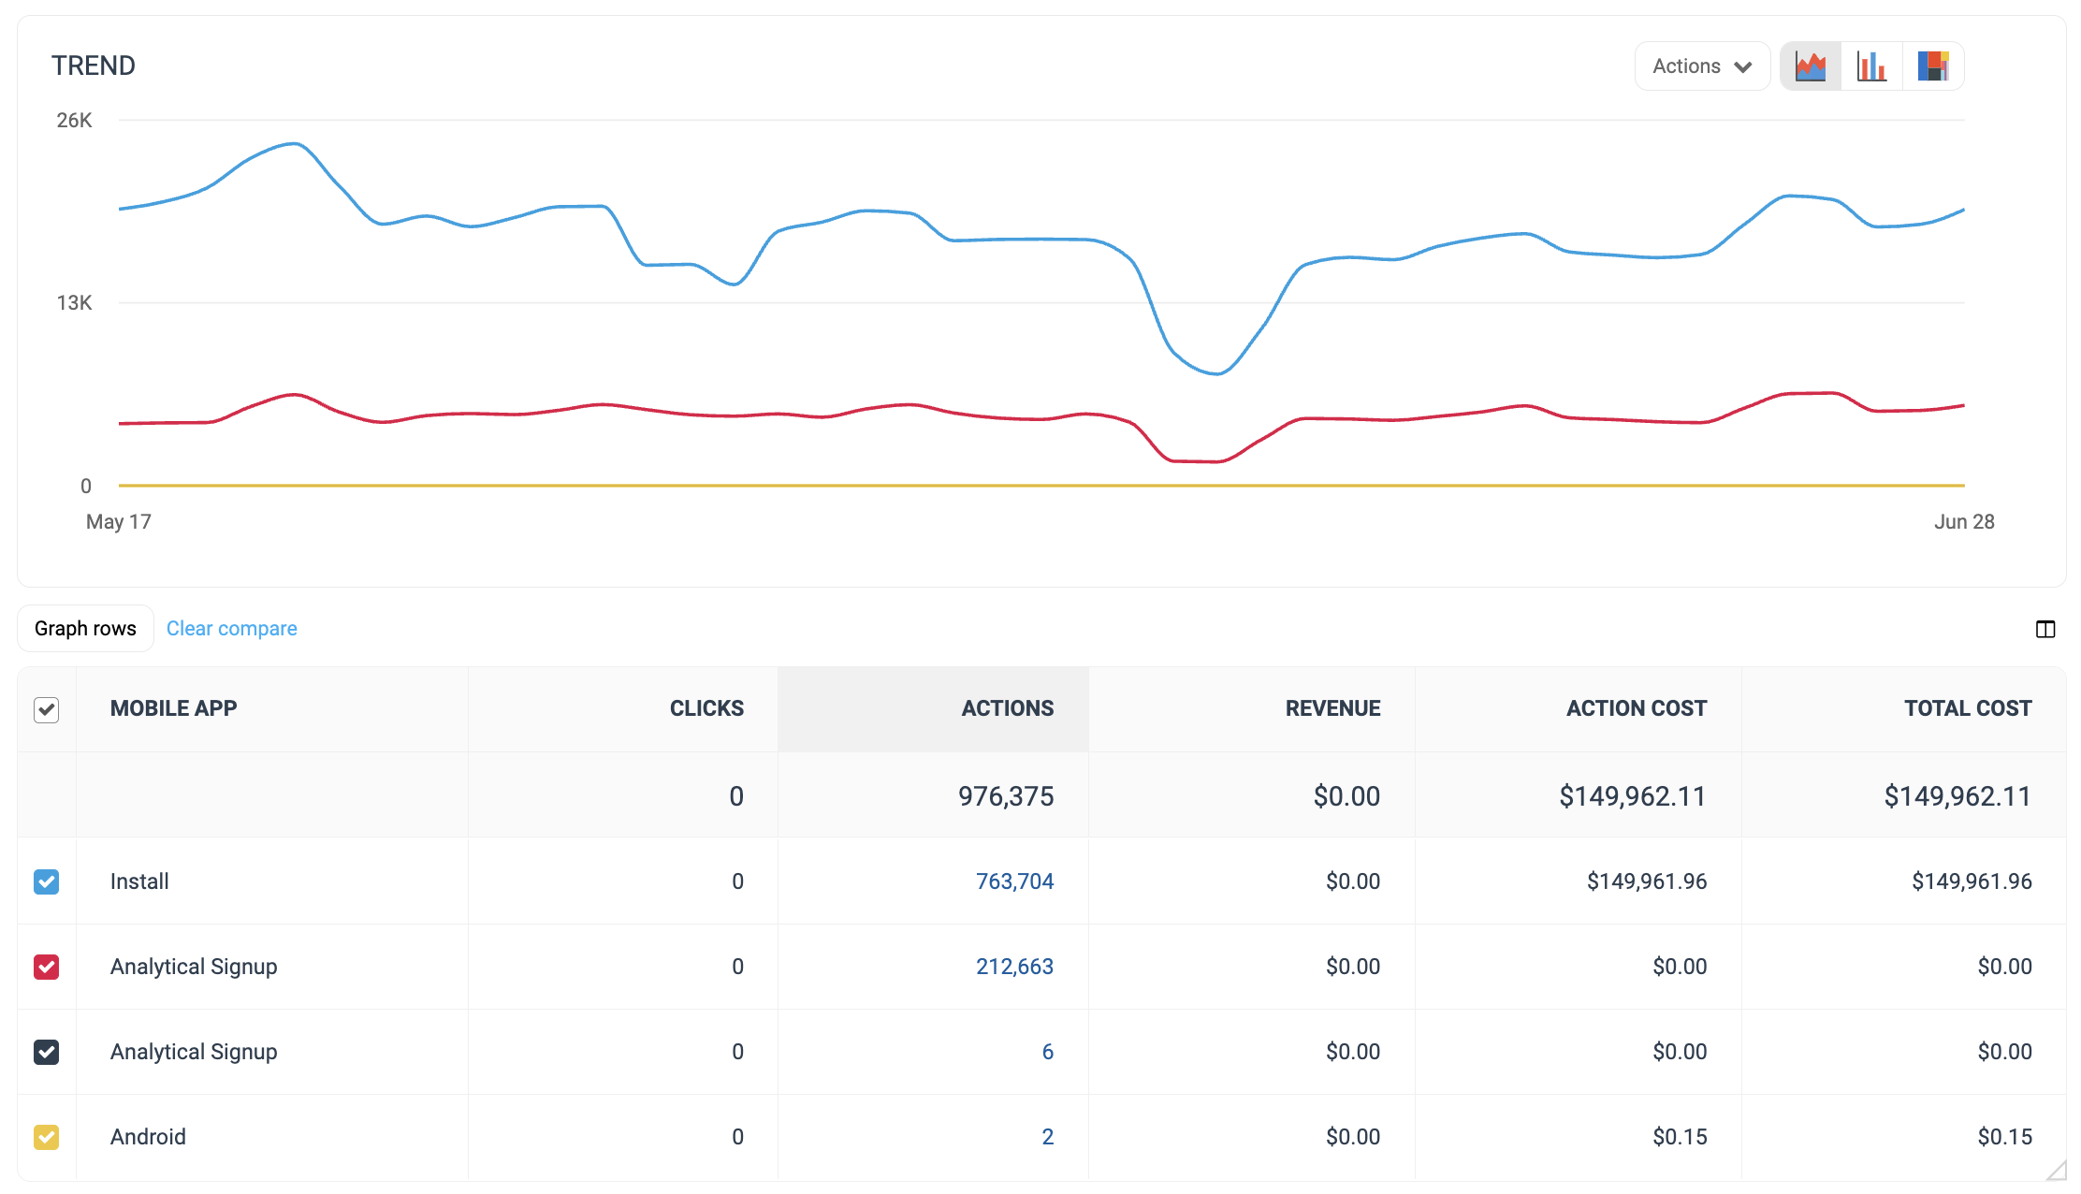Open the Actions metric dropdown
This screenshot has height=1194, width=2081.
click(x=1702, y=66)
